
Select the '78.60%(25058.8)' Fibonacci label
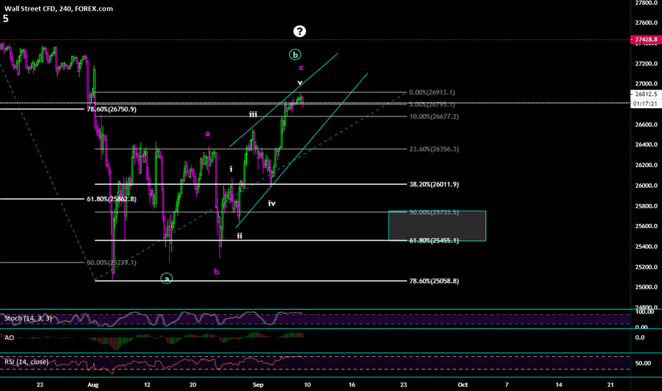(434, 281)
